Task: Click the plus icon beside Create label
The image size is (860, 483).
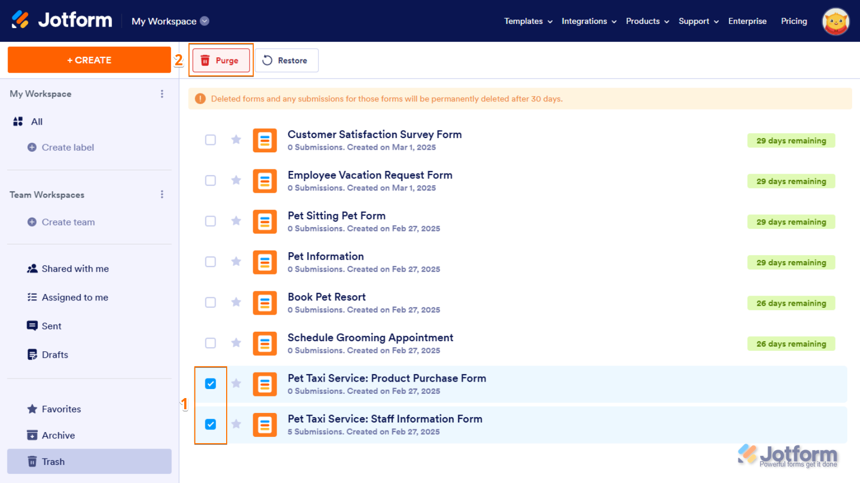Action: click(32, 148)
